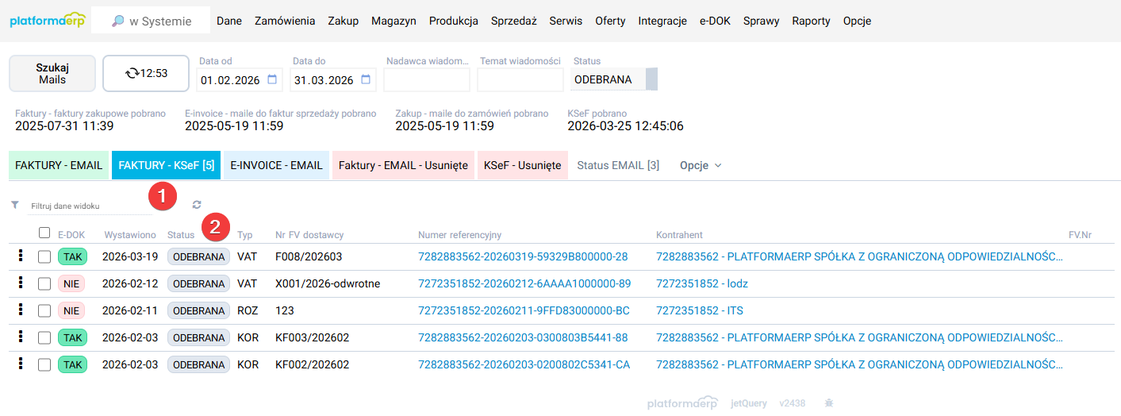Screen dimensions: 1121x416
Task: Open the calendar picker for Data od
Action: tap(272, 79)
